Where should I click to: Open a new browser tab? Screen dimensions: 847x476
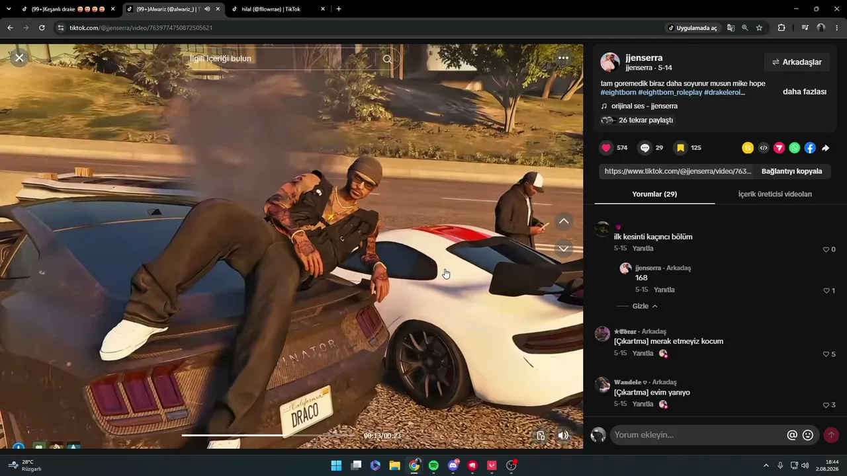coord(339,9)
